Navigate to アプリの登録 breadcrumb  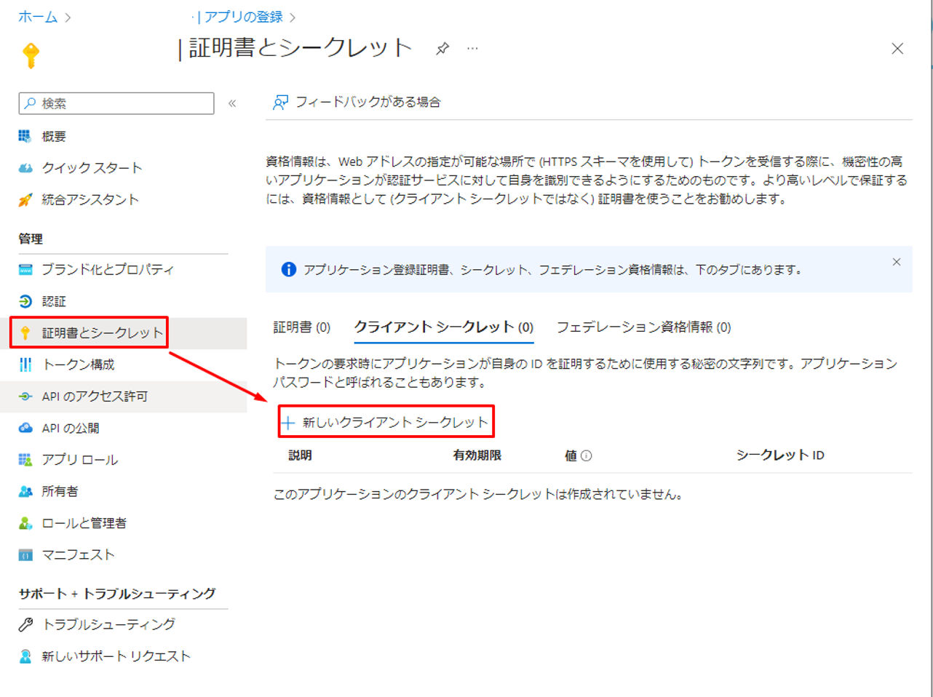243,17
